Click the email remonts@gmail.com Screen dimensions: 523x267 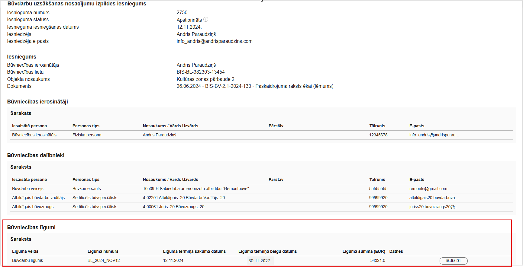point(428,189)
